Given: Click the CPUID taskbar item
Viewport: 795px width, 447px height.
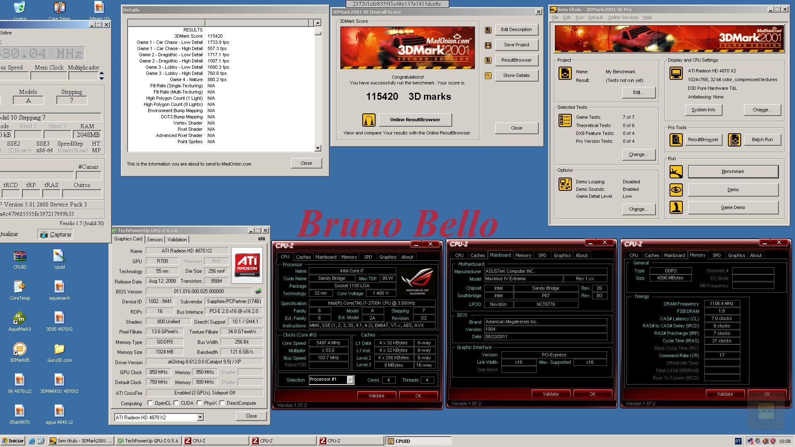Looking at the screenshot, I should tap(418, 441).
